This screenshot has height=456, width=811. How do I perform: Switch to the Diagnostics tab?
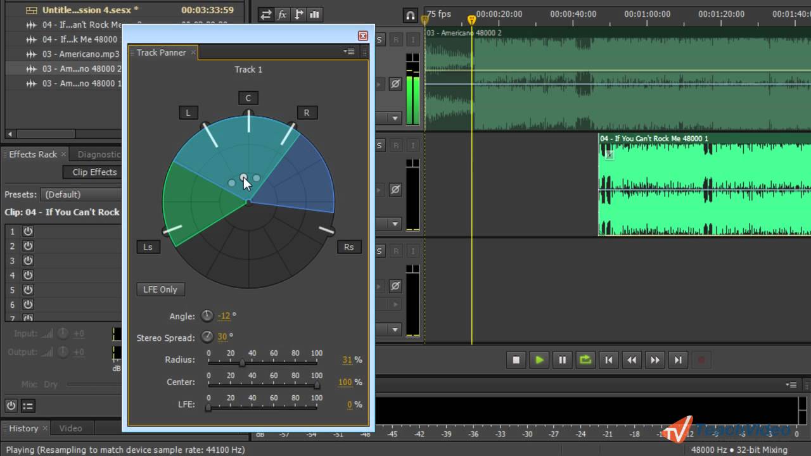coord(99,154)
